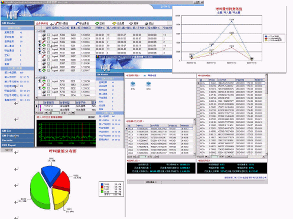Click the green idle phone icon in toolbar
The image size is (293, 219).
tap(97, 24)
